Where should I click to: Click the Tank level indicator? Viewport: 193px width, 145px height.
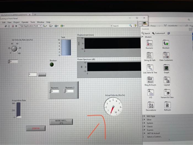tap(66, 48)
